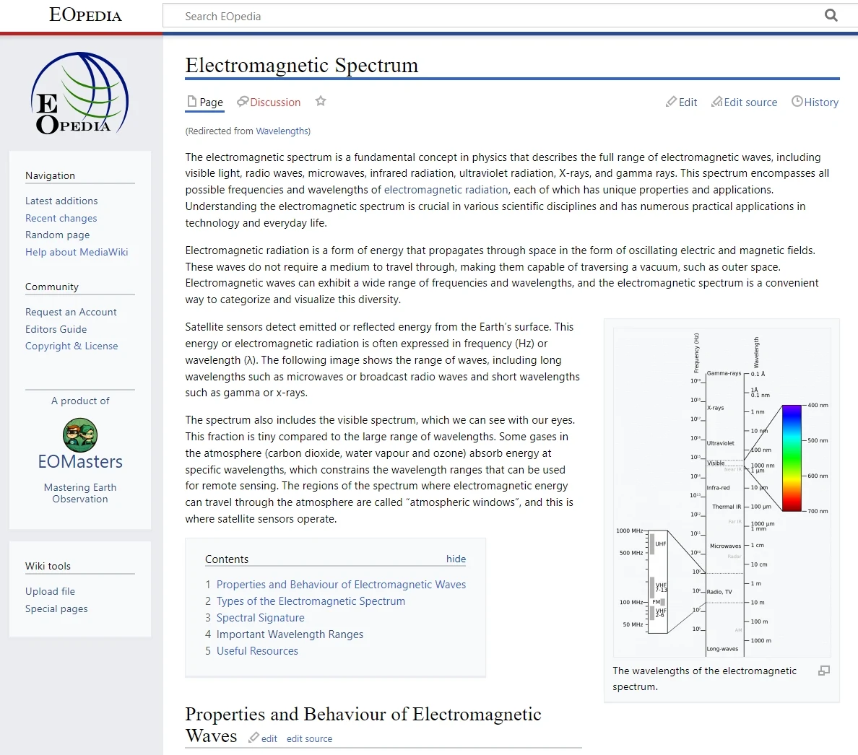Open the Editors Guide
The height and width of the screenshot is (755, 858).
click(56, 329)
